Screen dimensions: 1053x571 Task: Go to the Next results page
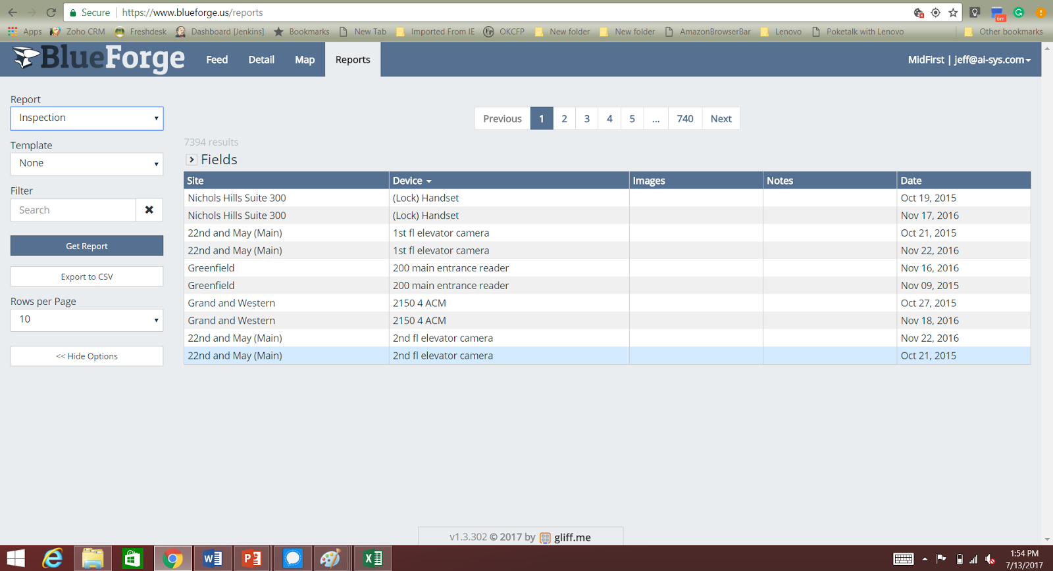[721, 118]
